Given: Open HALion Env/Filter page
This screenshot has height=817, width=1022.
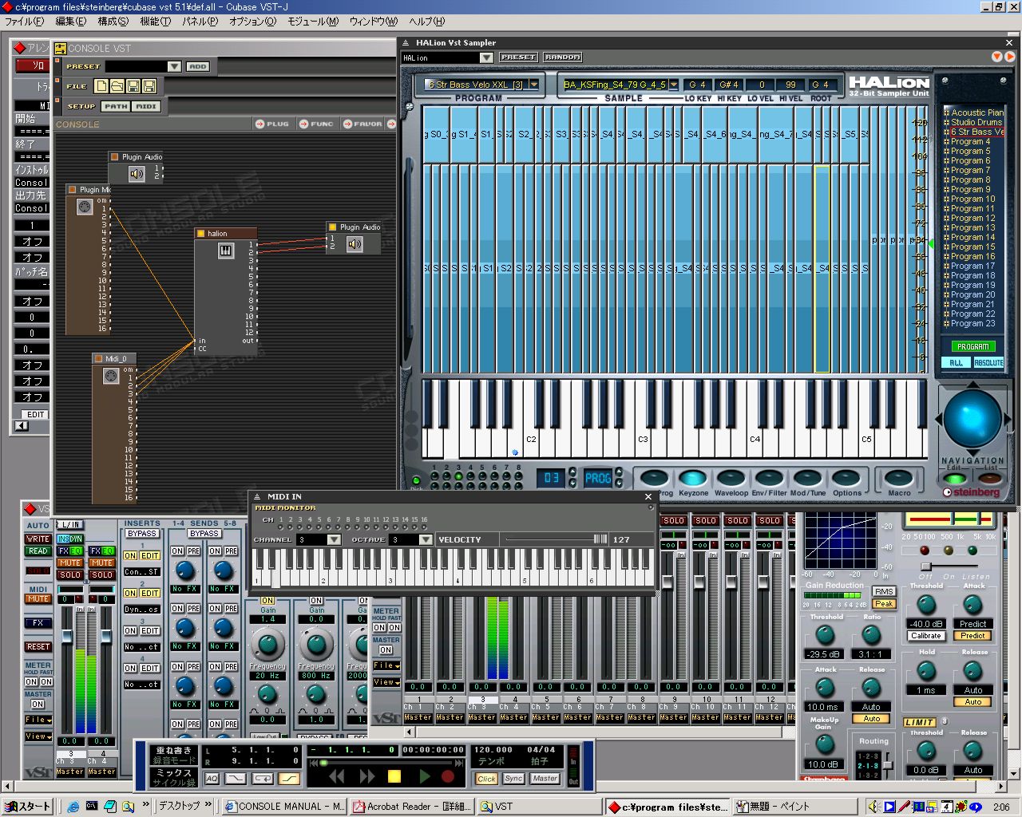Looking at the screenshot, I should 769,478.
